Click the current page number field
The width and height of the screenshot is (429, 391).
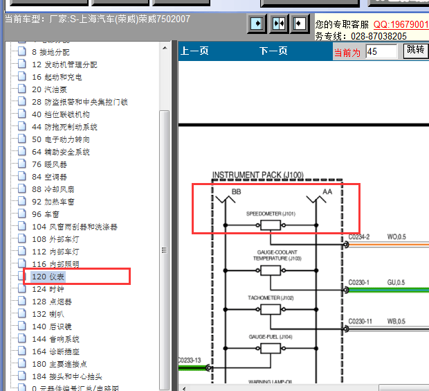pyautogui.click(x=381, y=51)
